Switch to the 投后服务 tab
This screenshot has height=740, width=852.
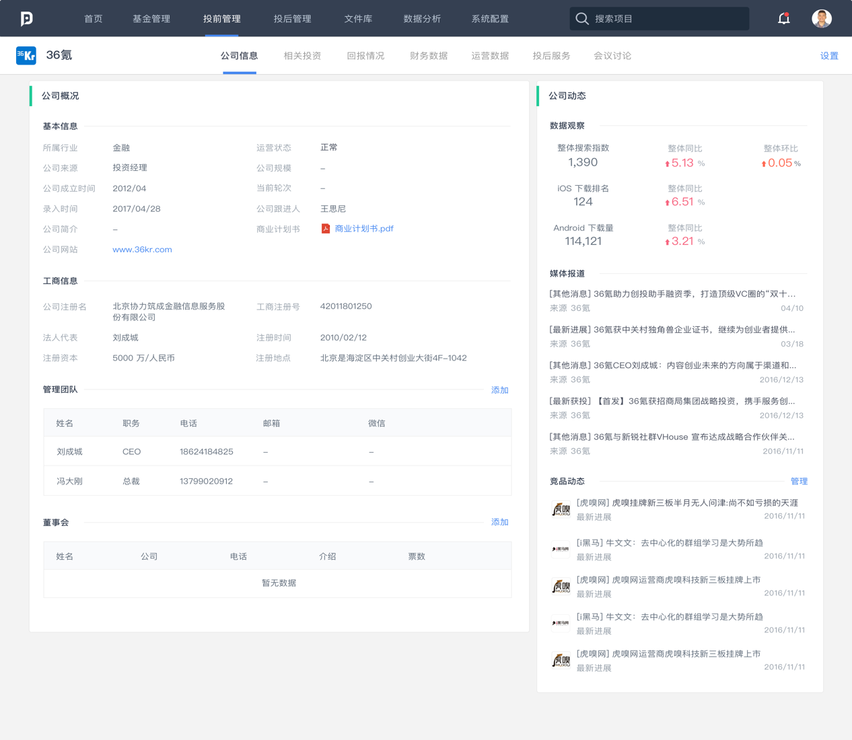tap(551, 56)
